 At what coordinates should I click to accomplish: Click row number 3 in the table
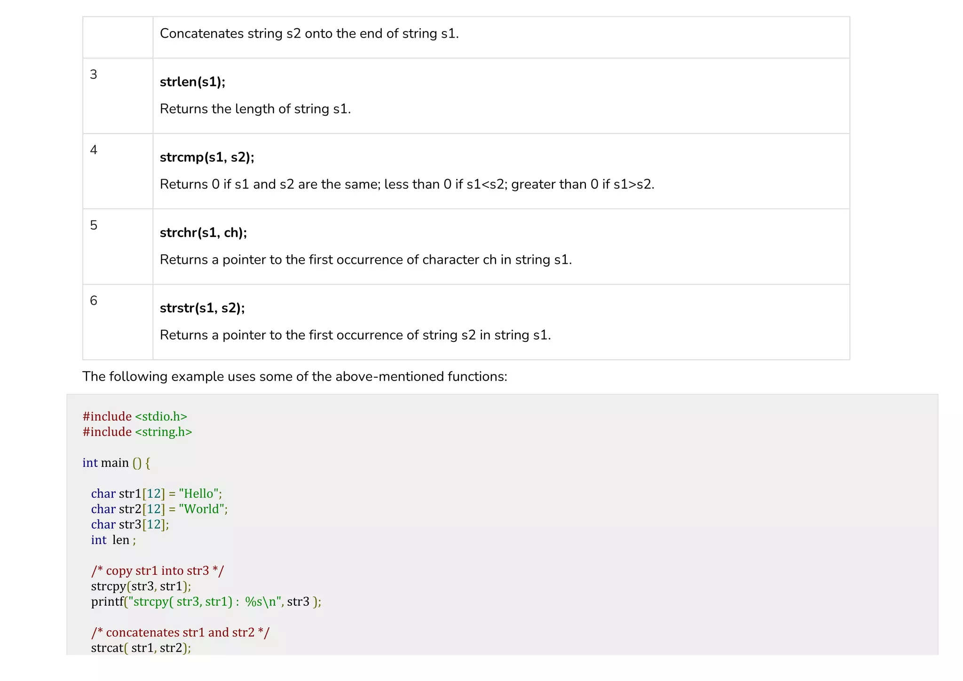coord(94,74)
